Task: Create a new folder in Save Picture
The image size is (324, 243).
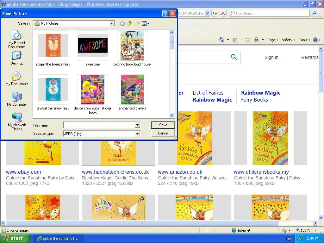Action: pyautogui.click(x=137, y=23)
